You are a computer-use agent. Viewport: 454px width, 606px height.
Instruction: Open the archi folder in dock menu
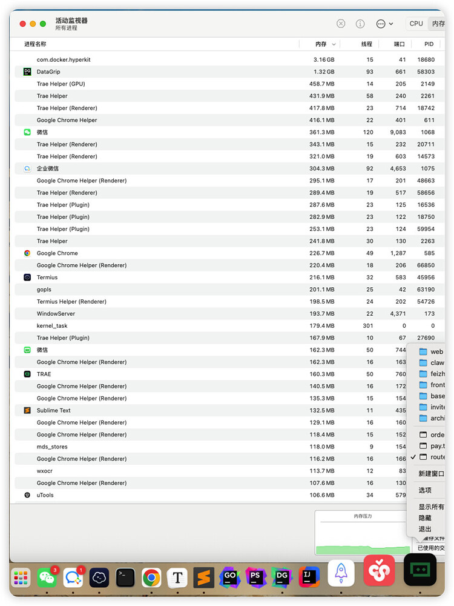click(x=431, y=418)
